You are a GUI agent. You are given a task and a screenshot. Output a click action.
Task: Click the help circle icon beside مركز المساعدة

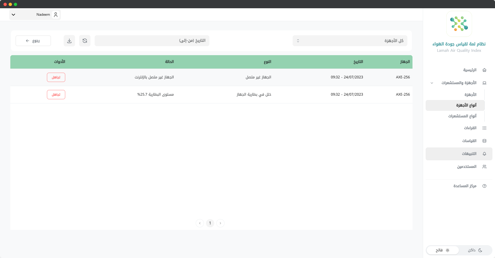[484, 186]
